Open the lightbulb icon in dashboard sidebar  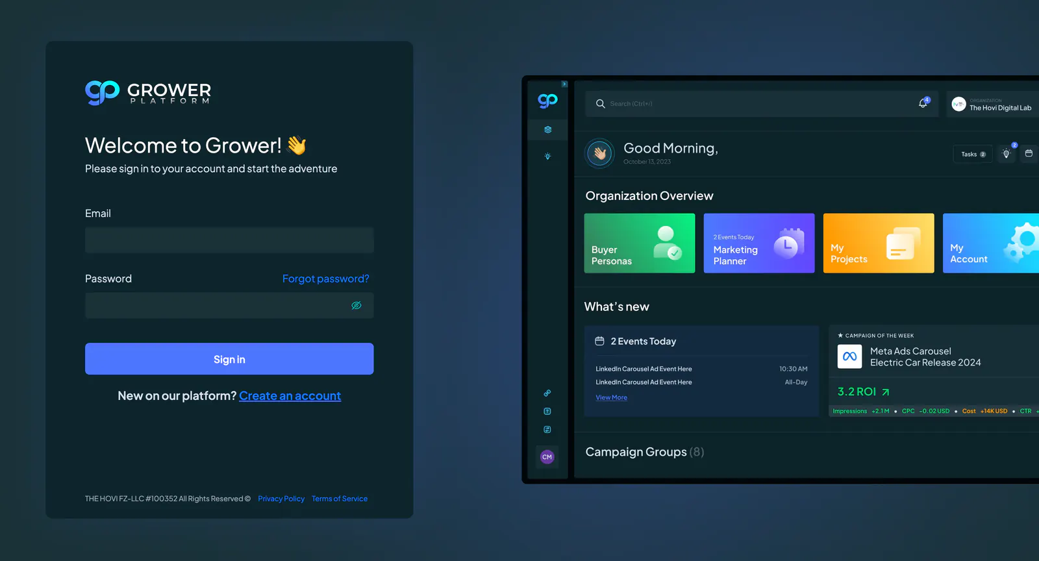547,156
